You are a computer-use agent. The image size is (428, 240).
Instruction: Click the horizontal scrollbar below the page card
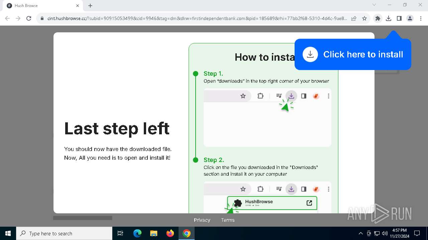[83, 218]
